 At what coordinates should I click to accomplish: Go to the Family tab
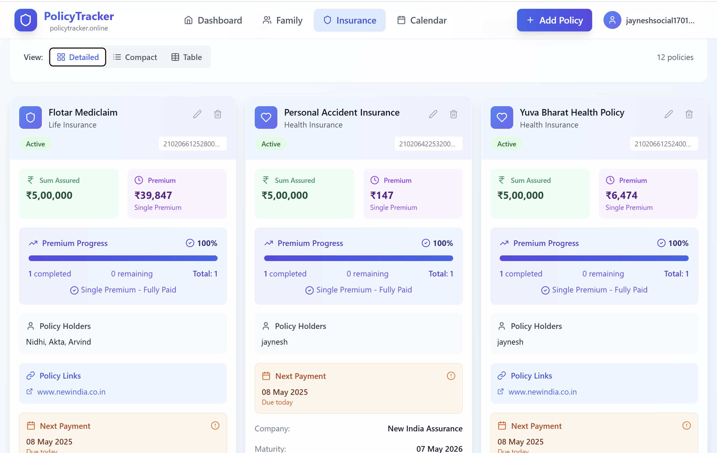[282, 20]
